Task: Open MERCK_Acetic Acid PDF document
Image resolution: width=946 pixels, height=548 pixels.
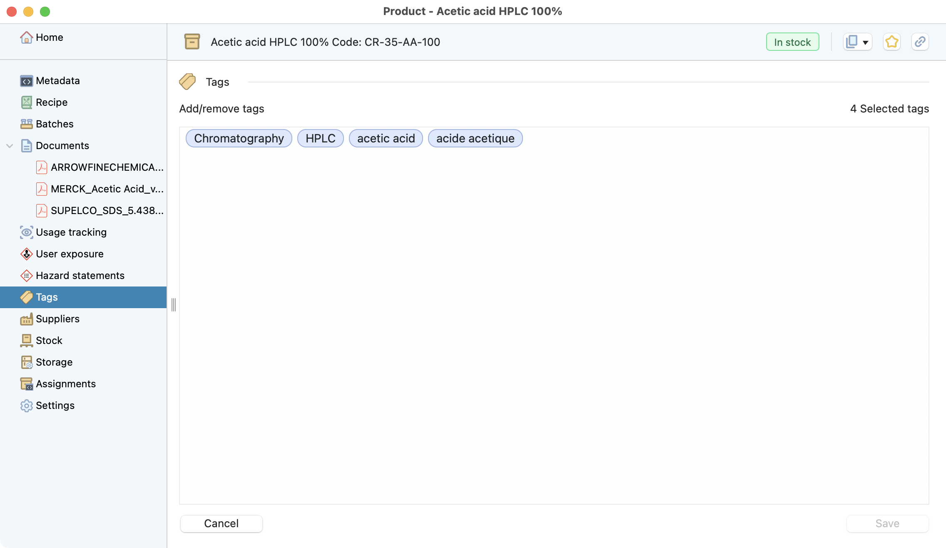Action: pos(107,189)
